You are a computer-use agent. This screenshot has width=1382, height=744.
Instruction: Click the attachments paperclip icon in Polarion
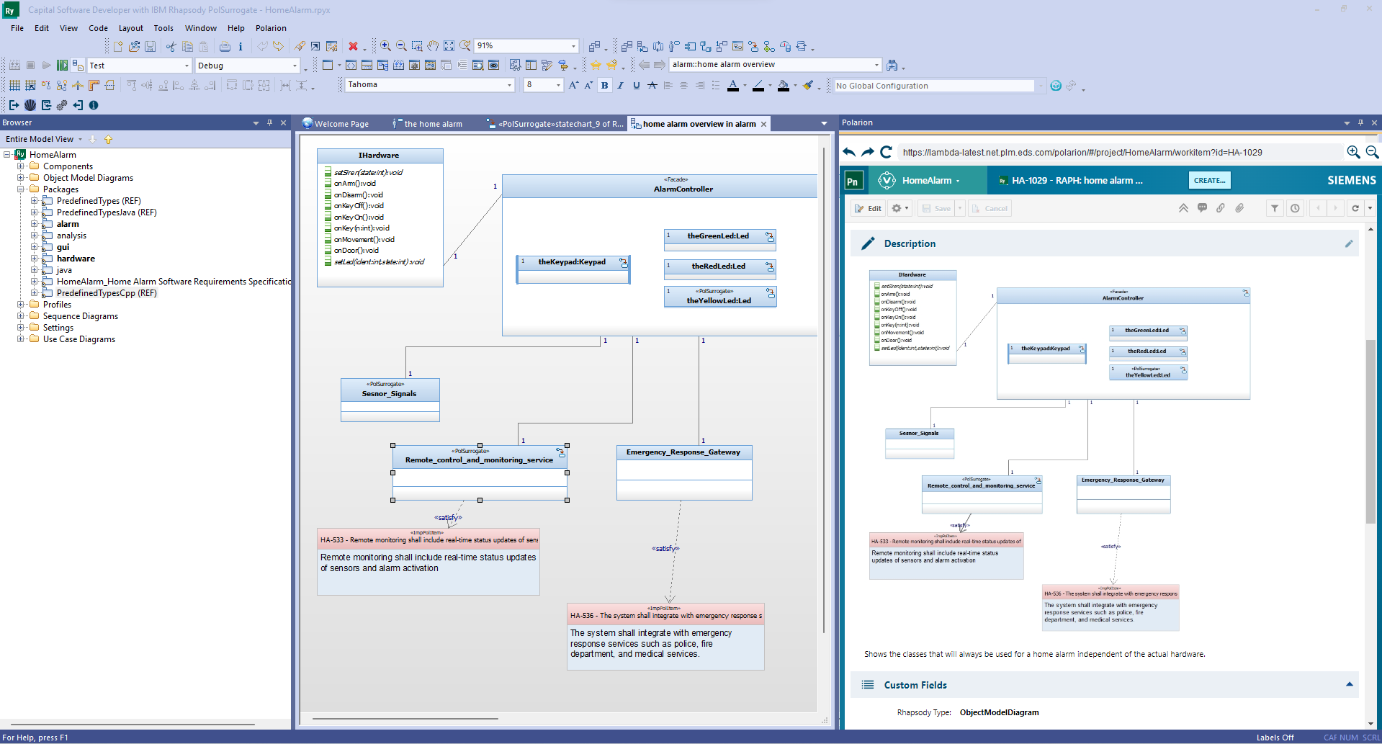tap(1239, 208)
